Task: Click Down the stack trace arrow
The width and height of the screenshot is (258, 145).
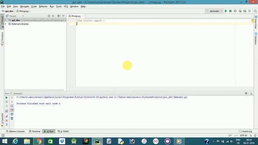Action: (x=12, y=102)
